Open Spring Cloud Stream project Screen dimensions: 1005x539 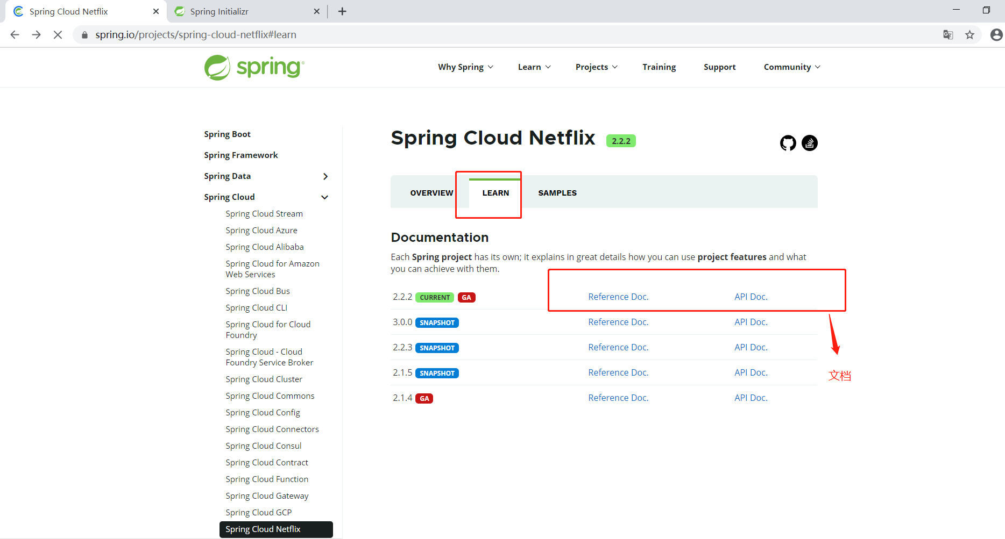click(x=264, y=214)
